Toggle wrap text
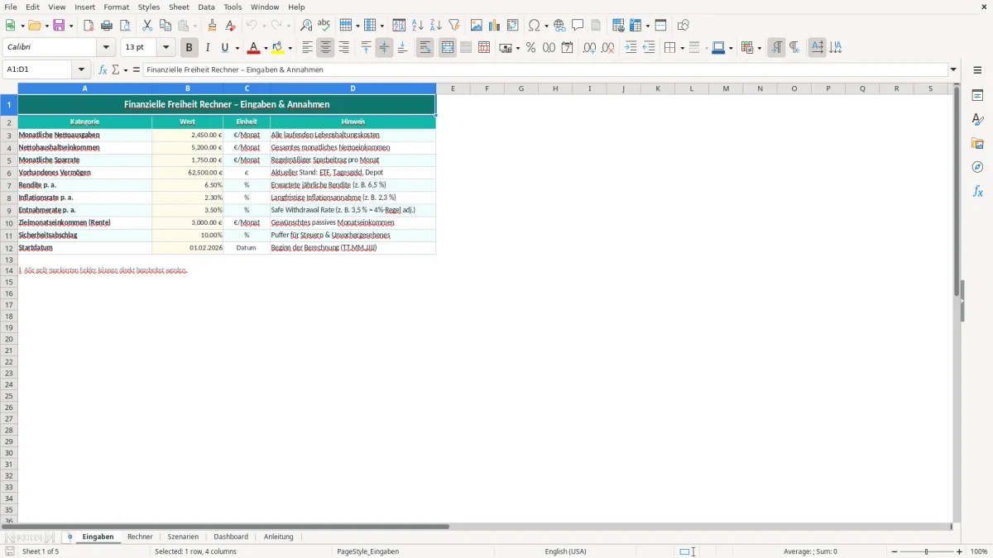 pyautogui.click(x=425, y=48)
